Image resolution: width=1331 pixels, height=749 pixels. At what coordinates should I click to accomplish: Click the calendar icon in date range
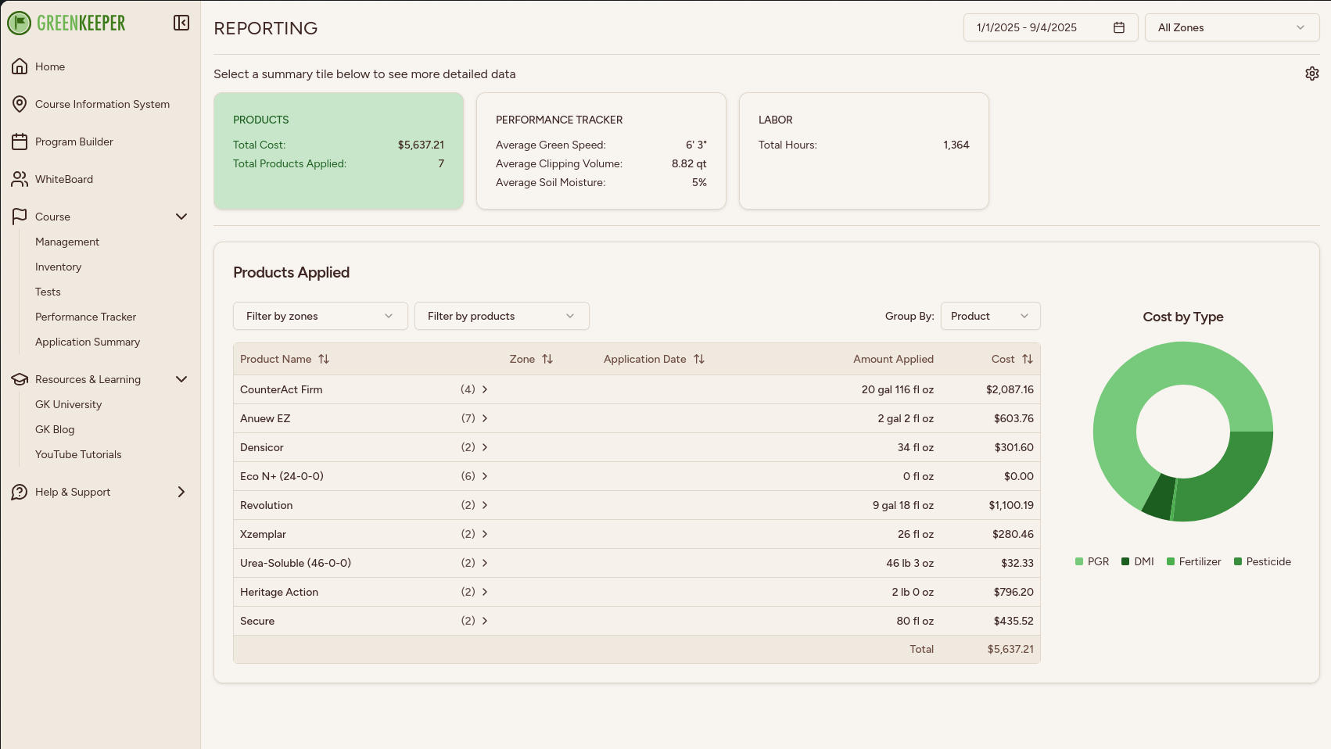pos(1119,27)
